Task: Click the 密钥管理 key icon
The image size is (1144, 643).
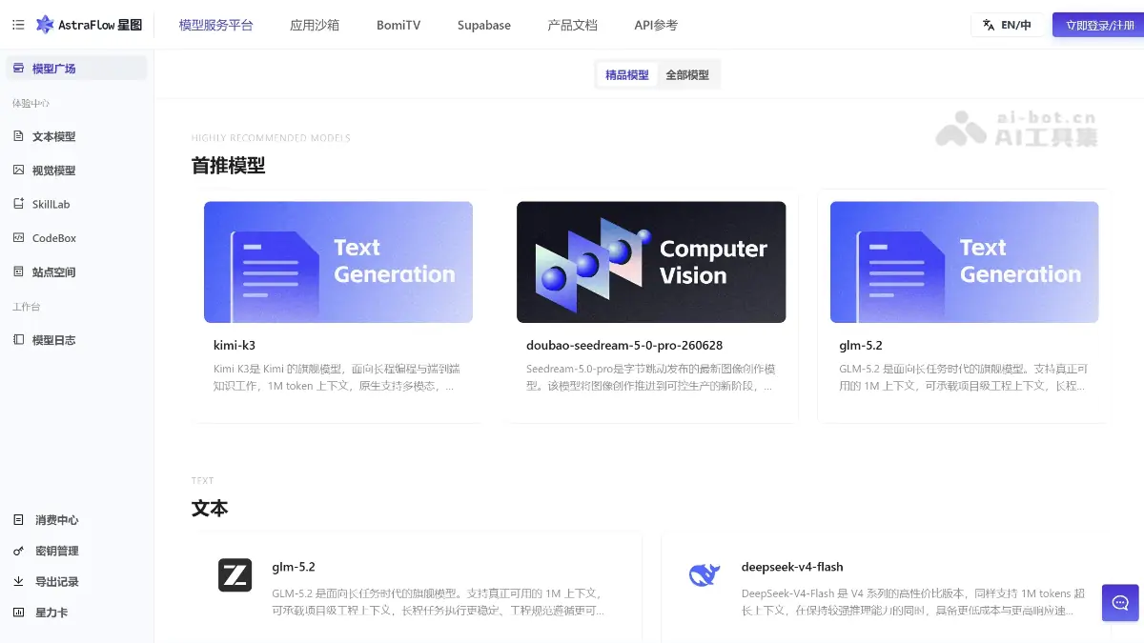Action: click(x=18, y=551)
